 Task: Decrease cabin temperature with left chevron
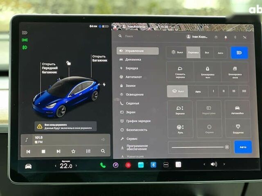[56, 166]
